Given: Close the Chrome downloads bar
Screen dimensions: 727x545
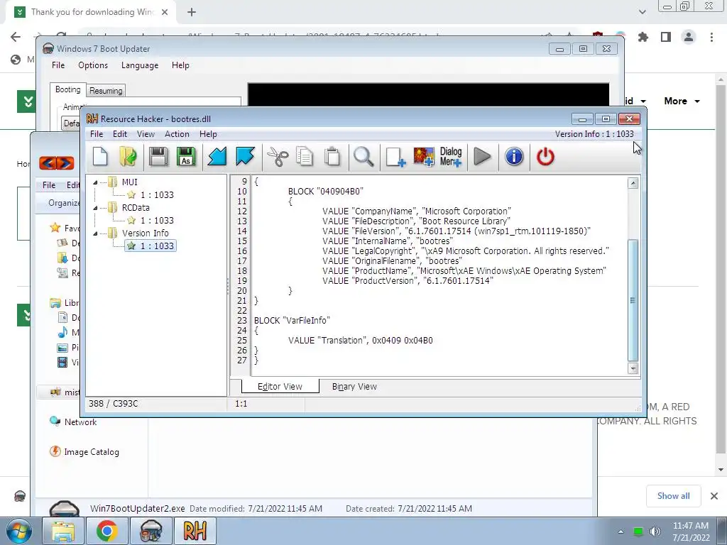Looking at the screenshot, I should point(714,496).
